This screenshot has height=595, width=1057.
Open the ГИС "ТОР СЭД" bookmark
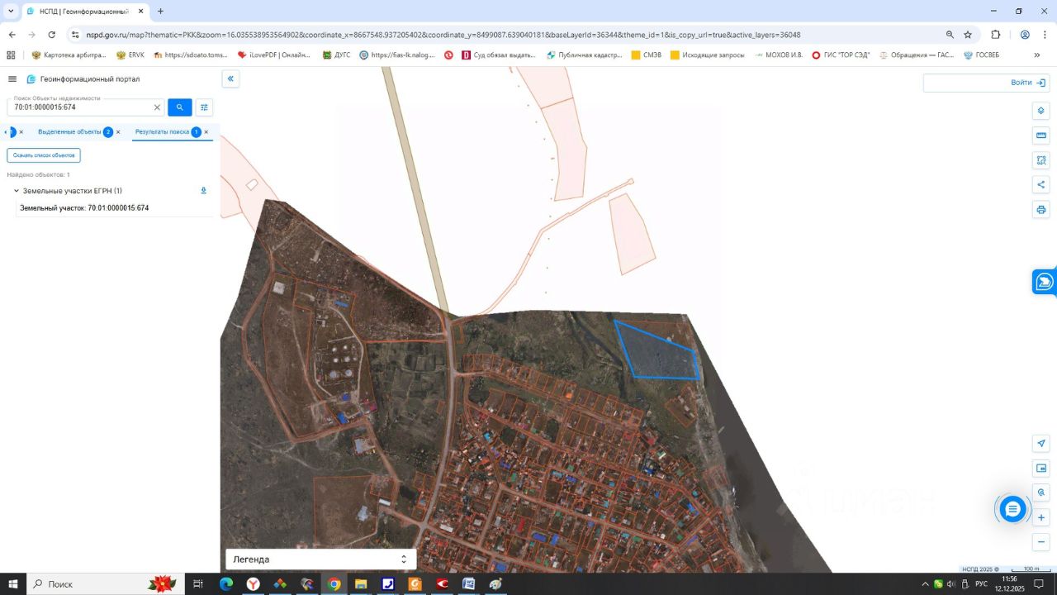(841, 55)
